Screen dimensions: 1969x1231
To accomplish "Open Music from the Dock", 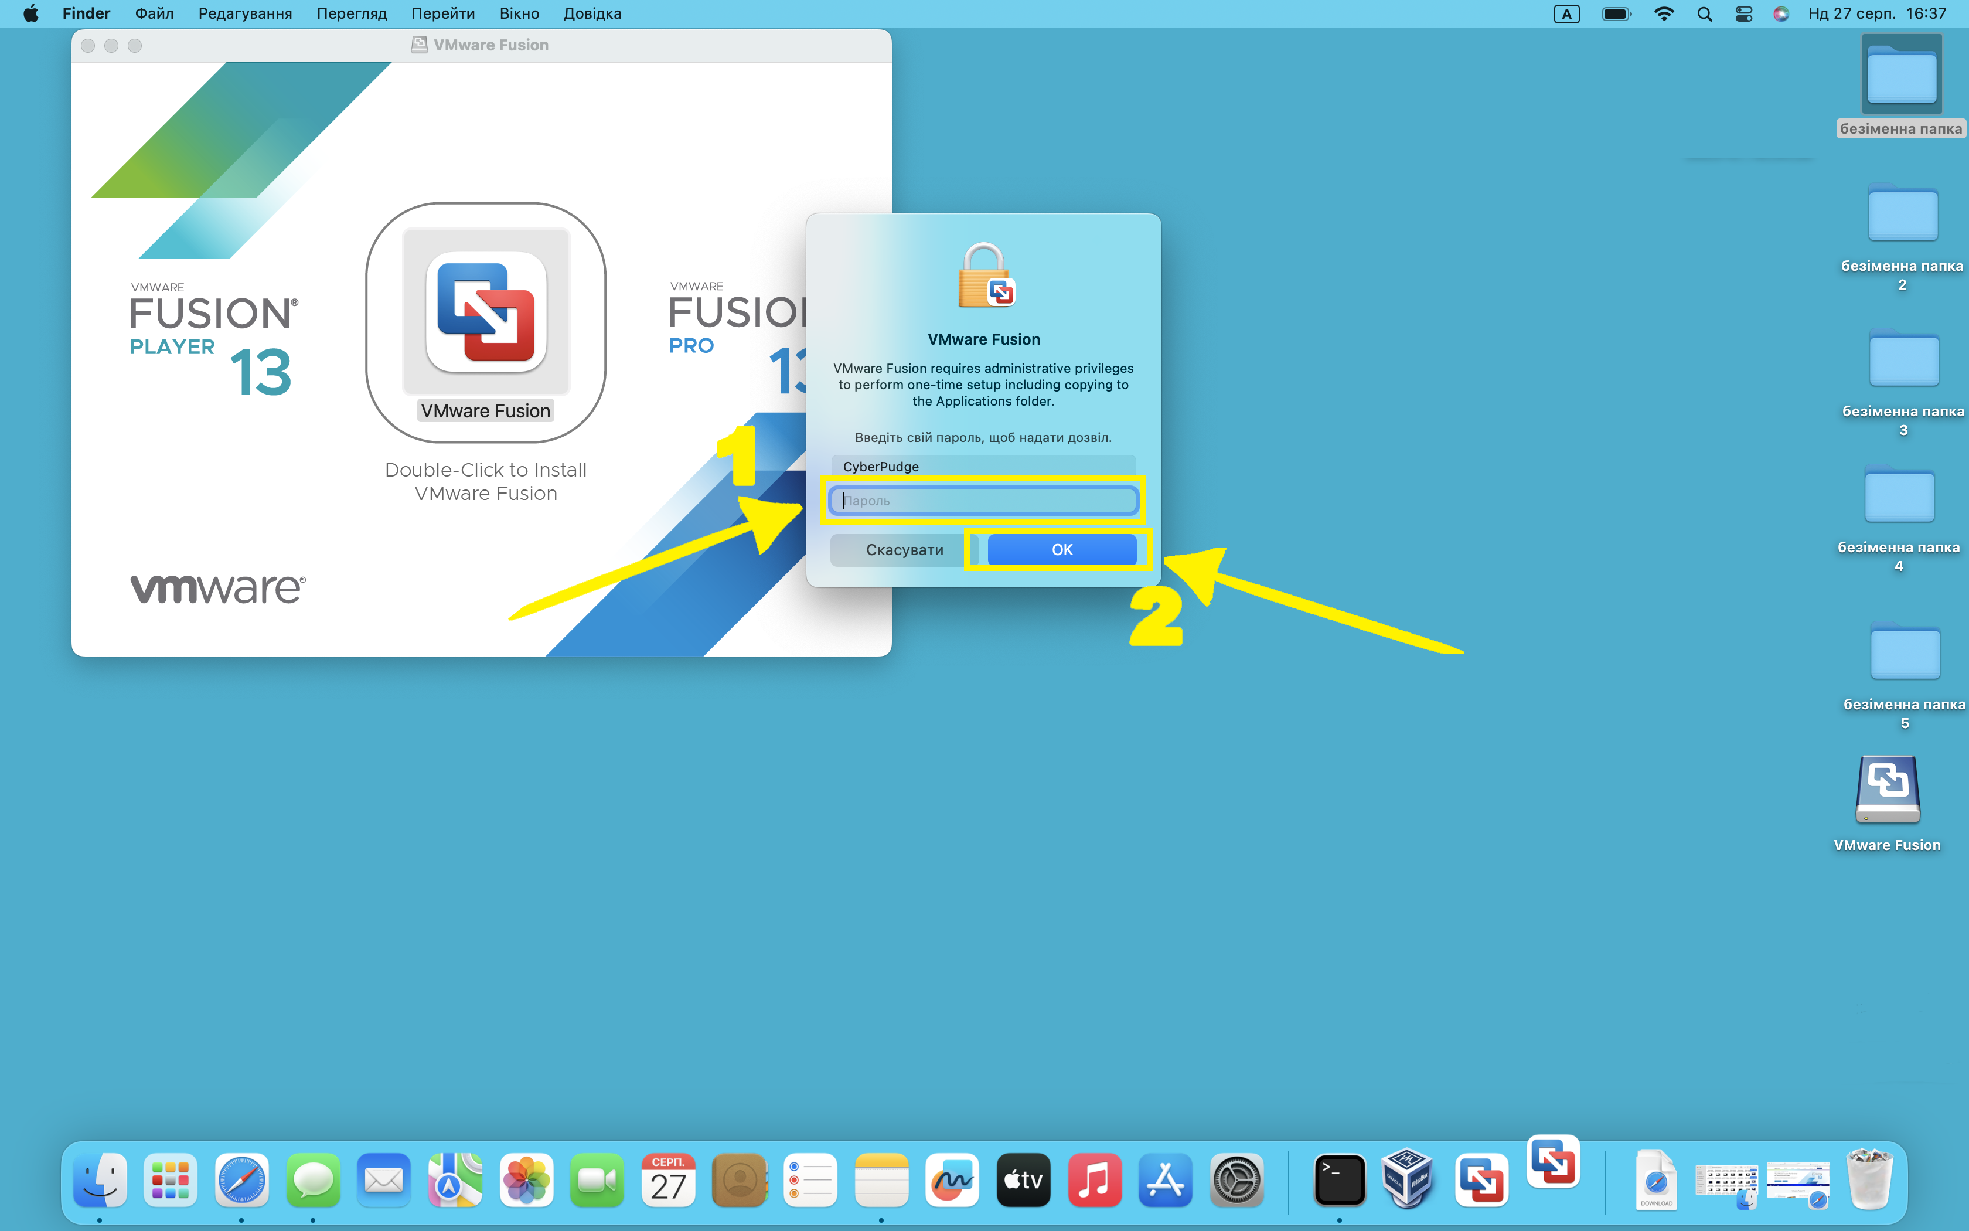I will 1094,1179.
